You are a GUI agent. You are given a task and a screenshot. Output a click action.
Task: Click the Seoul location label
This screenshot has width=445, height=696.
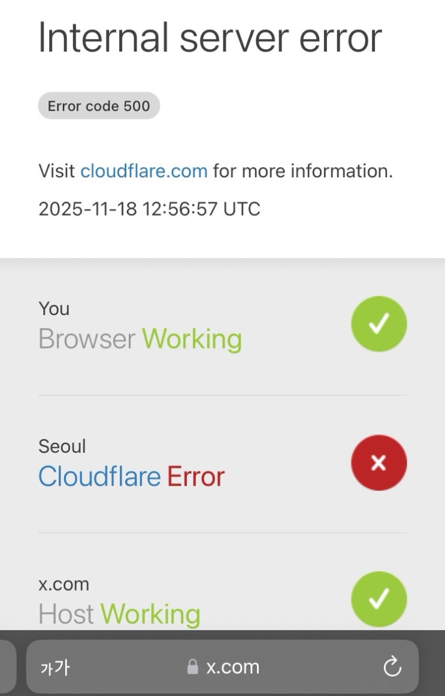pyautogui.click(x=62, y=446)
